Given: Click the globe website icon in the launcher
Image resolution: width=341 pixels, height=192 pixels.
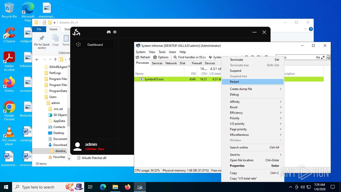Looking at the screenshot, I should (x=115, y=32).
